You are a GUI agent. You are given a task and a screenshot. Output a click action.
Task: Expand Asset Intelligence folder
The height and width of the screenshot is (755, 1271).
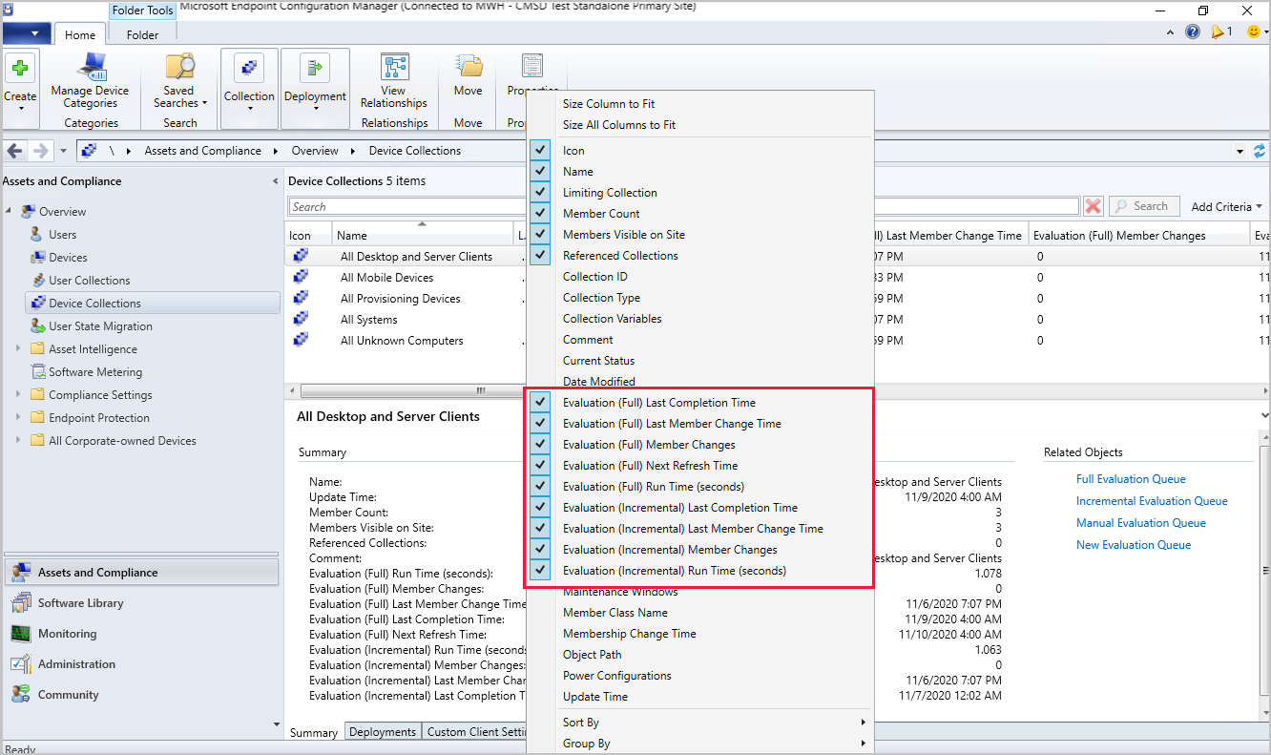point(18,349)
